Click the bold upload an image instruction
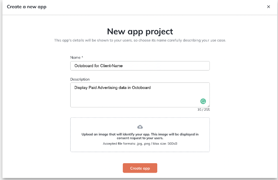Screen dimensions: 278x180 [140, 136]
